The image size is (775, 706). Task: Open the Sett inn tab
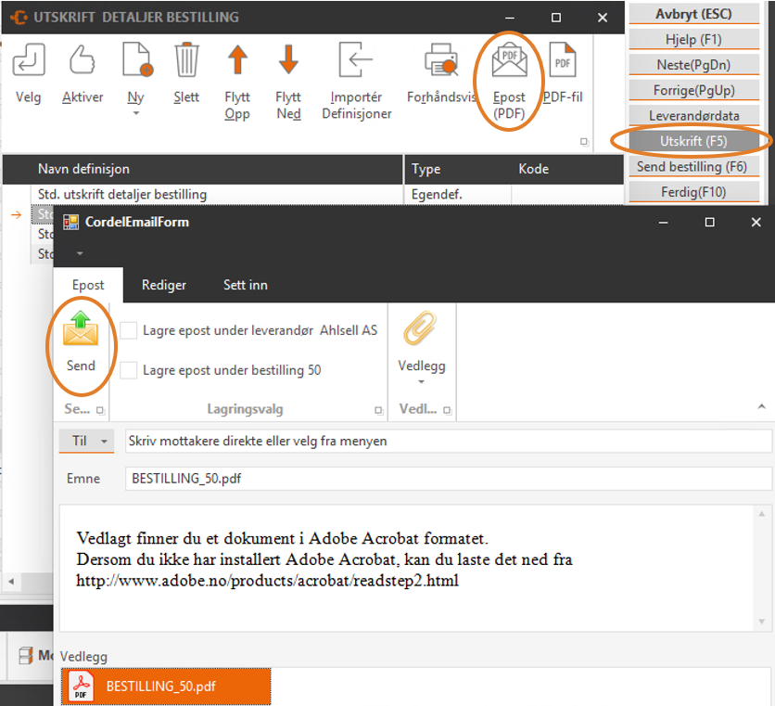(x=245, y=285)
